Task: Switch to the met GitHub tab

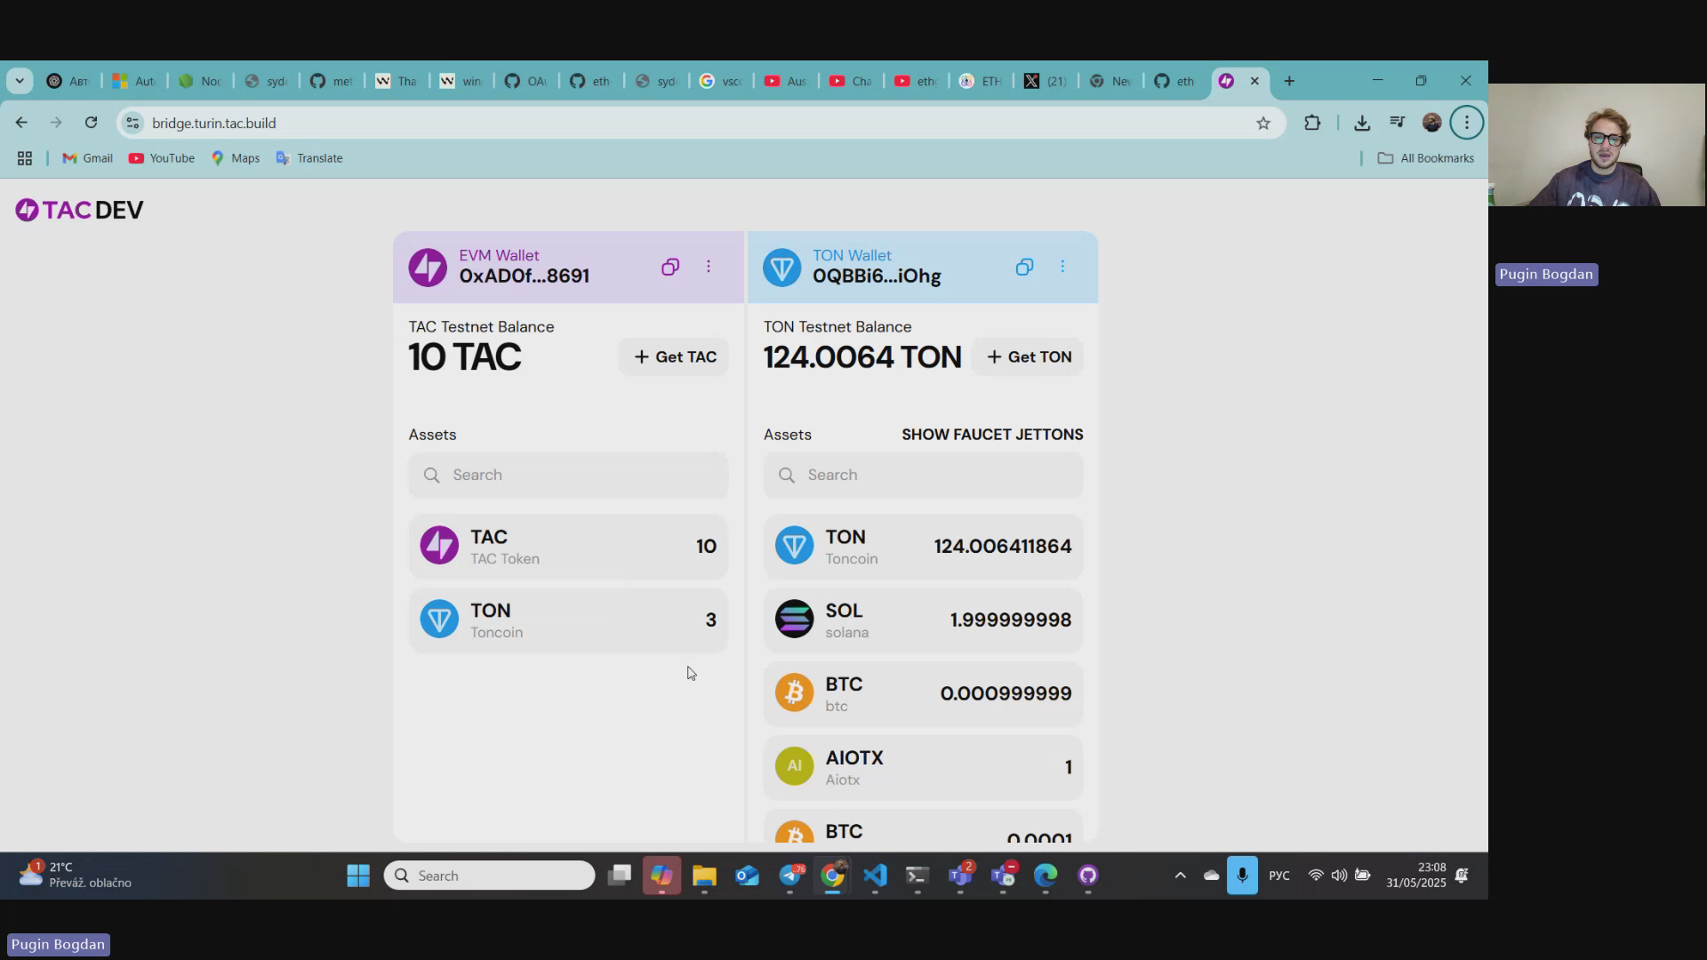Action: (332, 81)
